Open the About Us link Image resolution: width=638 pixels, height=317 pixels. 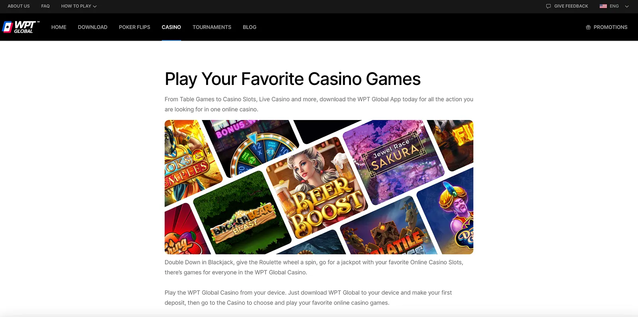tap(19, 6)
